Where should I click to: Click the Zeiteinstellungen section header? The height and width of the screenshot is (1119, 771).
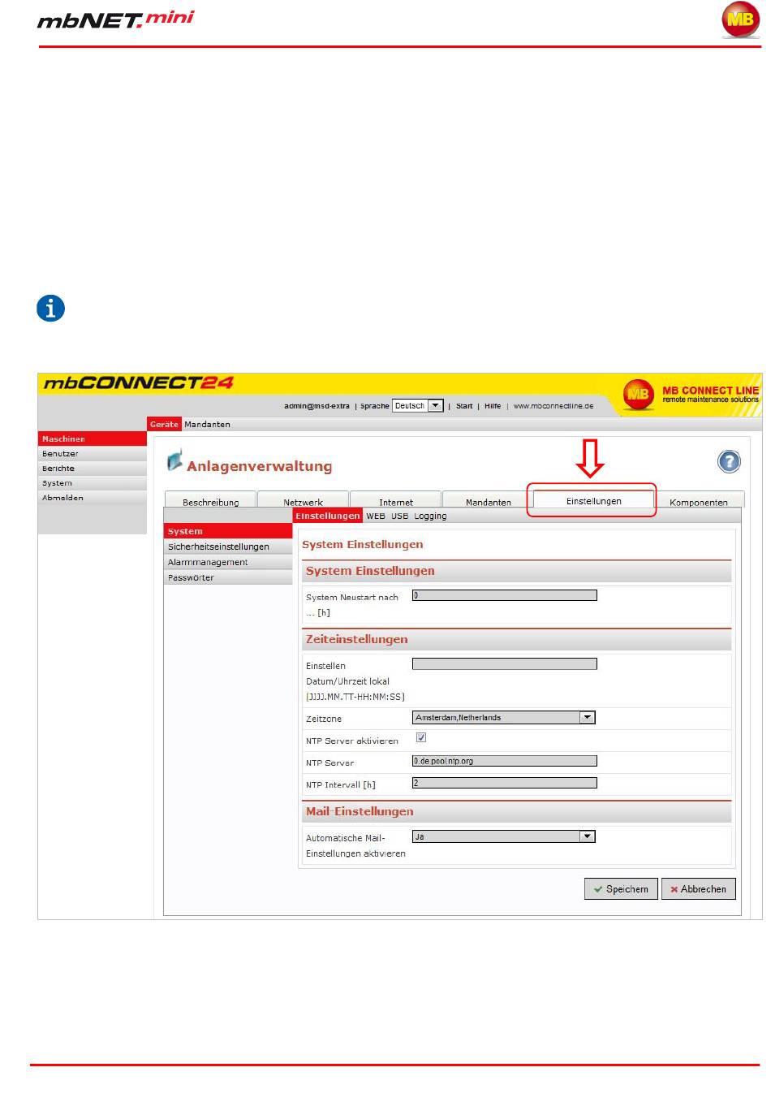[x=517, y=640]
